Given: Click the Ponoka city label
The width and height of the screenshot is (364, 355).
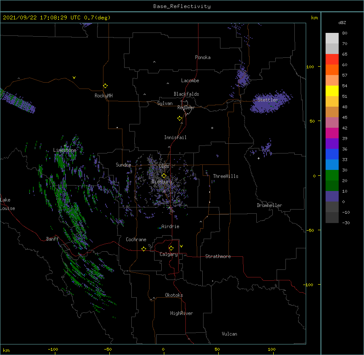Looking at the screenshot, I should click(203, 57).
